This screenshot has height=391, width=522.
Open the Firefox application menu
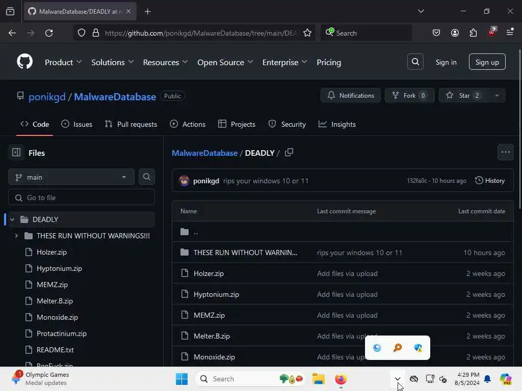(x=510, y=32)
